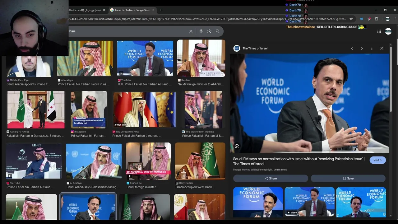This screenshot has width=398, height=224.
Task: Save the image with Save button
Action: [348, 178]
